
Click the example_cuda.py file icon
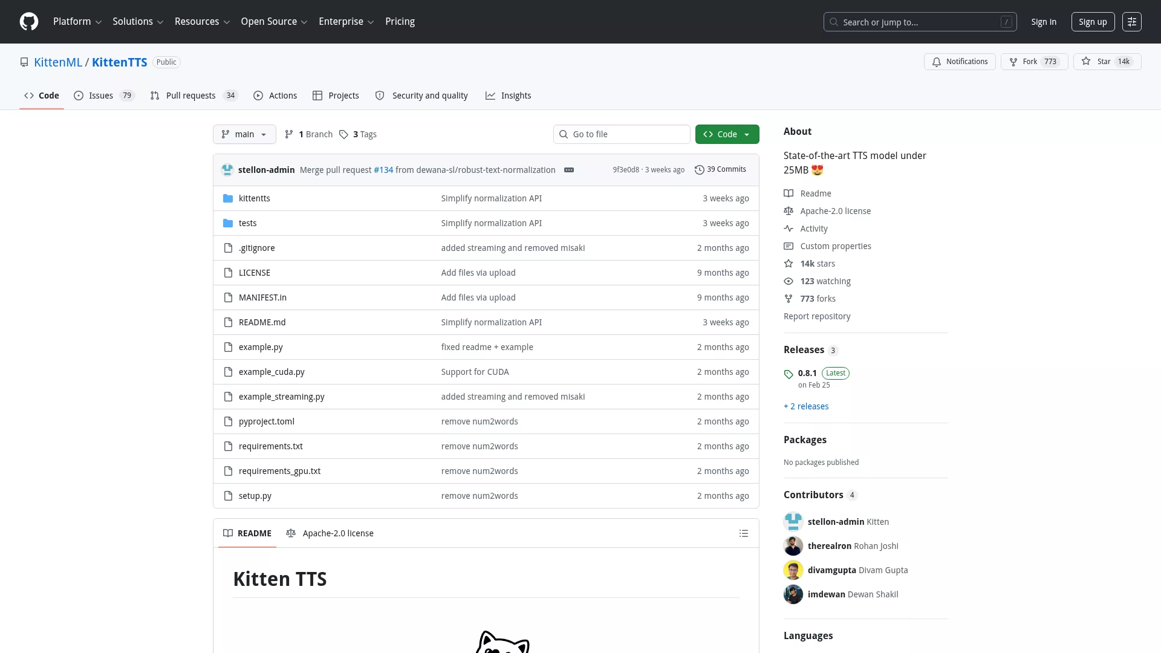[x=228, y=372]
